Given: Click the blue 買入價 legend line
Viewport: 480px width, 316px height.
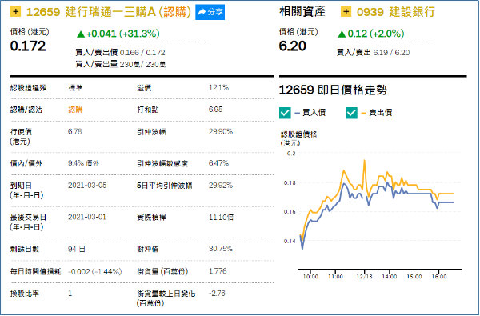Looking at the screenshot, I should (297, 113).
